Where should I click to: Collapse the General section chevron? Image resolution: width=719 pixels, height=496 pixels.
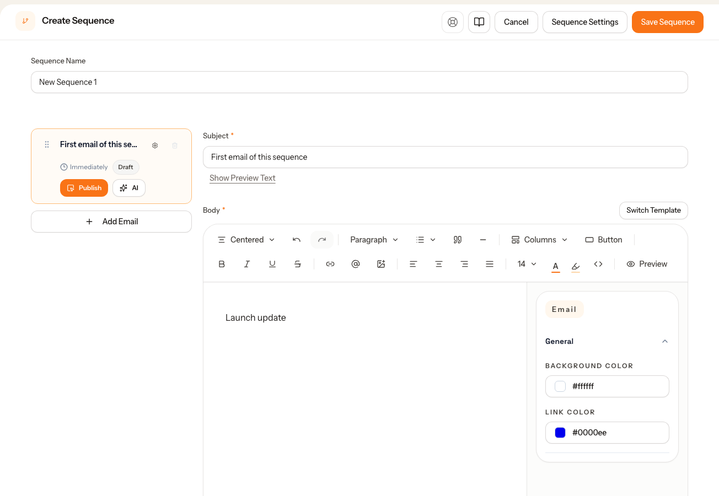coord(665,341)
